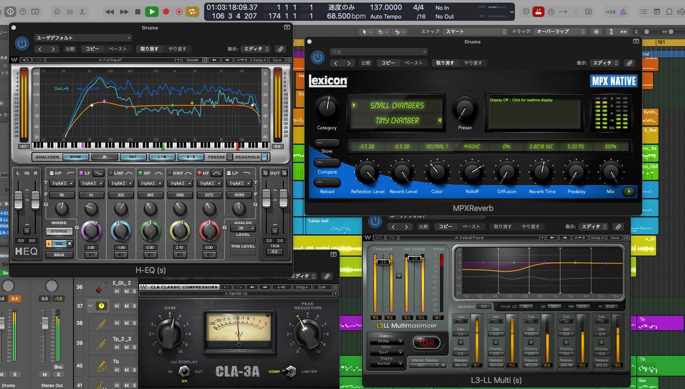This screenshot has height=389, width=685.
Task: Click the red Record button
Action: [x=166, y=11]
